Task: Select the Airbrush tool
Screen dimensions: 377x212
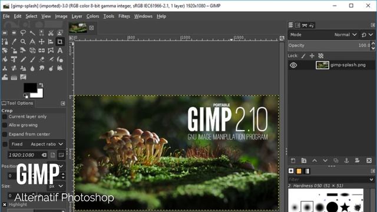Action: point(51,59)
